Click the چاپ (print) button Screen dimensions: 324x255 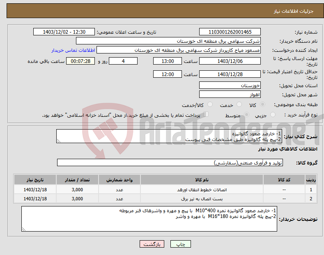click(180, 244)
